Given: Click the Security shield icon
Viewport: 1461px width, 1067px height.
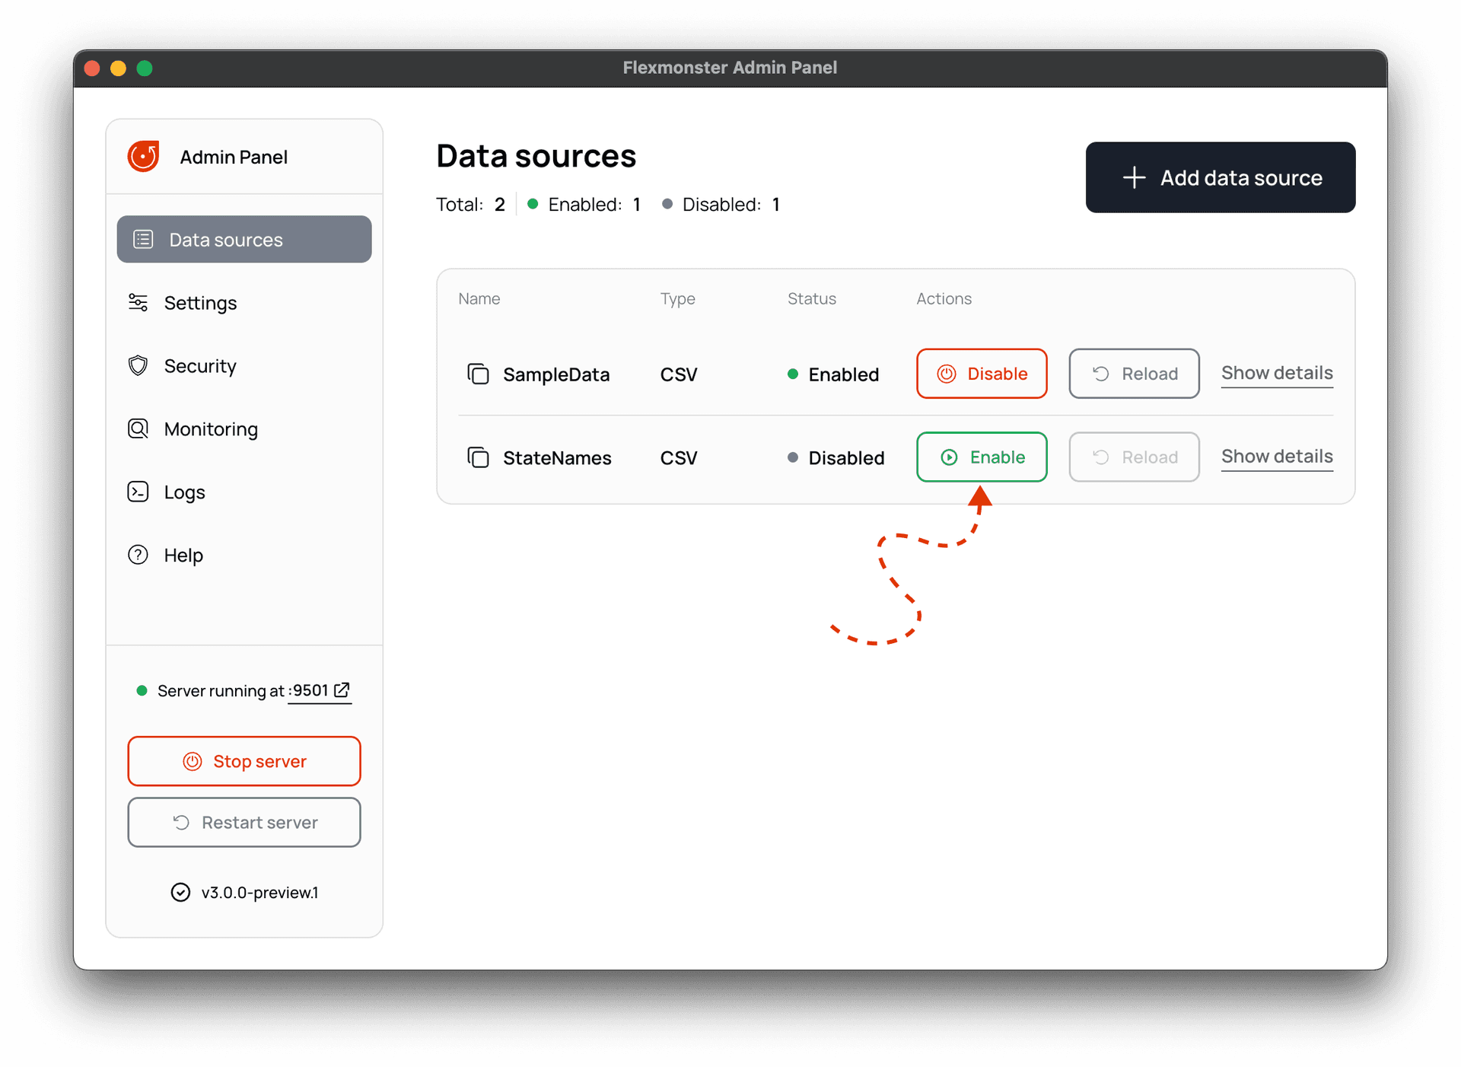Looking at the screenshot, I should (138, 365).
